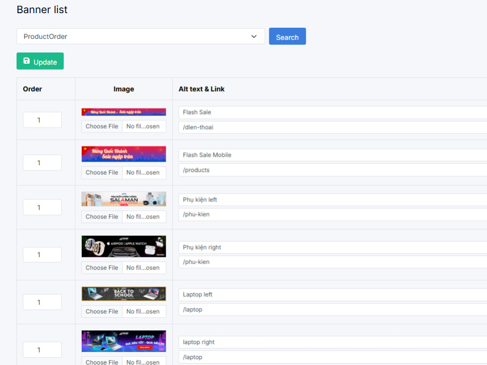Image resolution: width=487 pixels, height=365 pixels.
Task: Click 'No fil...osen' text in Flash Sale row
Action: pyautogui.click(x=143, y=127)
